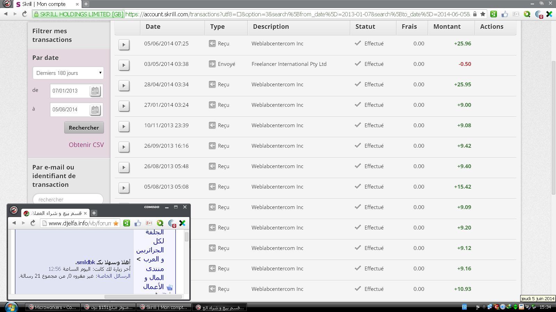The image size is (556, 312).
Task: Open calendar picker for 'à' date field
Action: coord(95,110)
